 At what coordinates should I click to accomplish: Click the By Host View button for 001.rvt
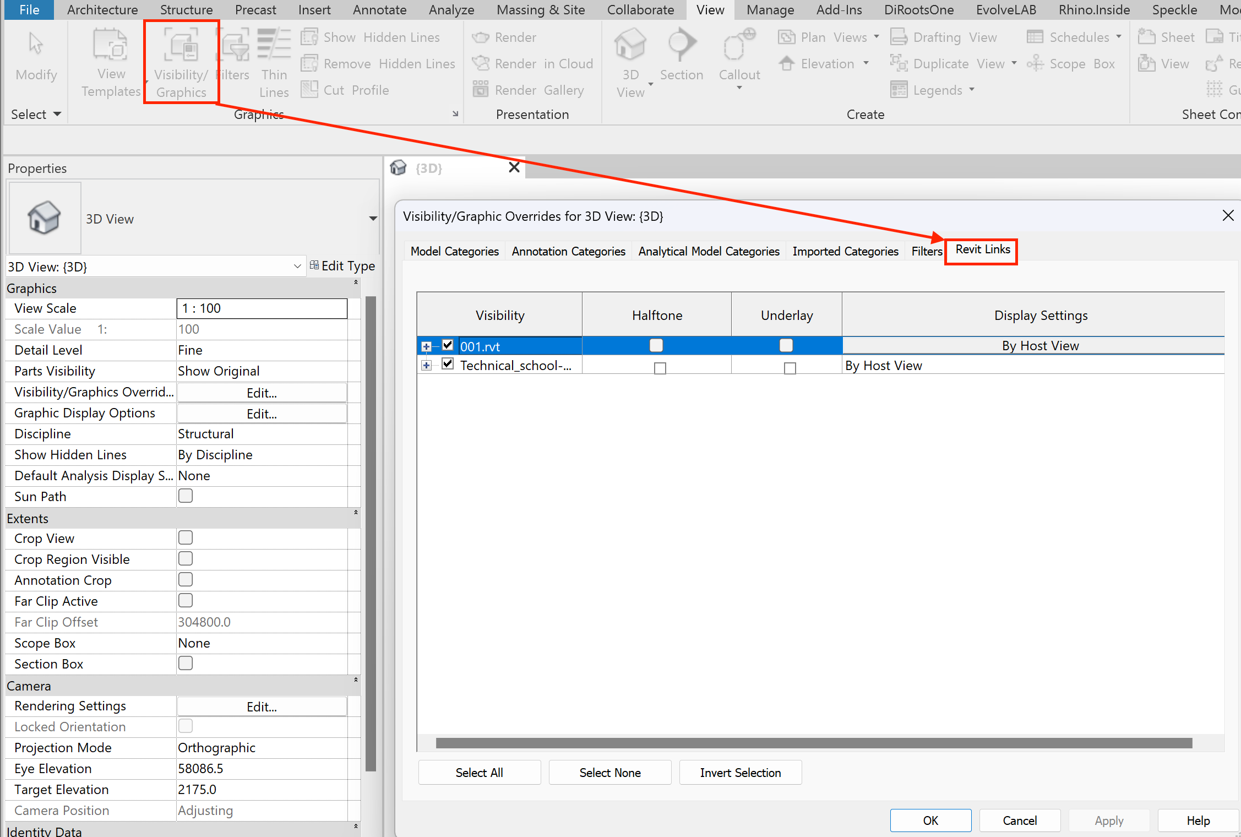(1039, 346)
